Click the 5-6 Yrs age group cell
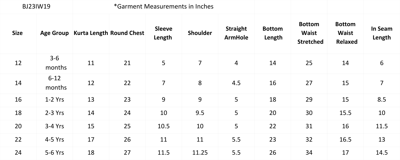Screen dimensions: 400x160 (x=54, y=153)
